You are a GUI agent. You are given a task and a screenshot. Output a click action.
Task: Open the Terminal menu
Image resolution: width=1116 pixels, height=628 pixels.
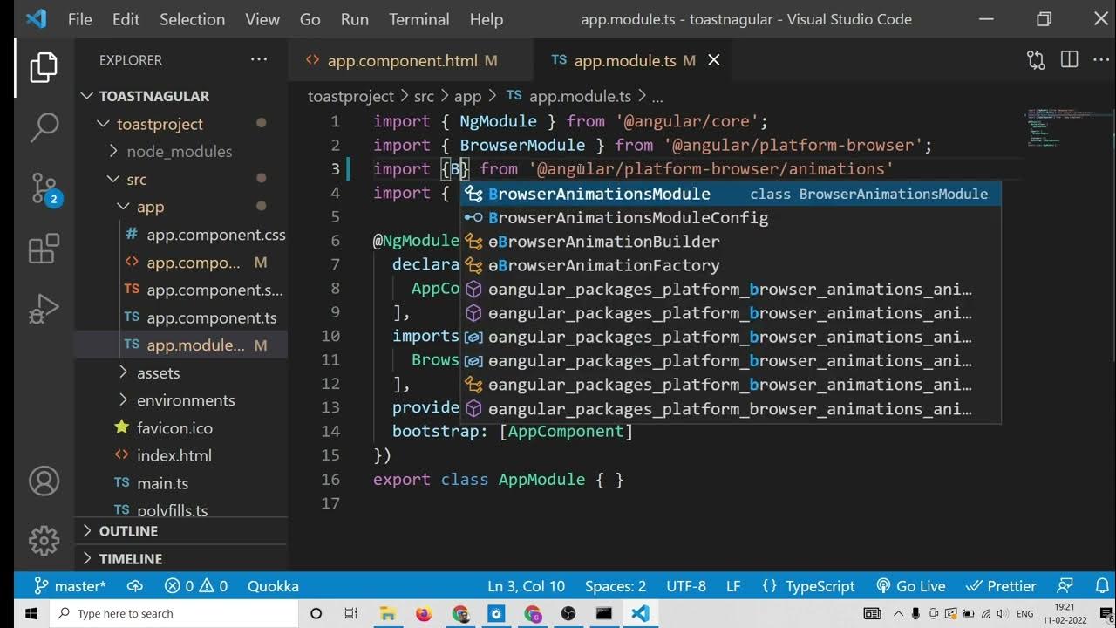click(418, 19)
